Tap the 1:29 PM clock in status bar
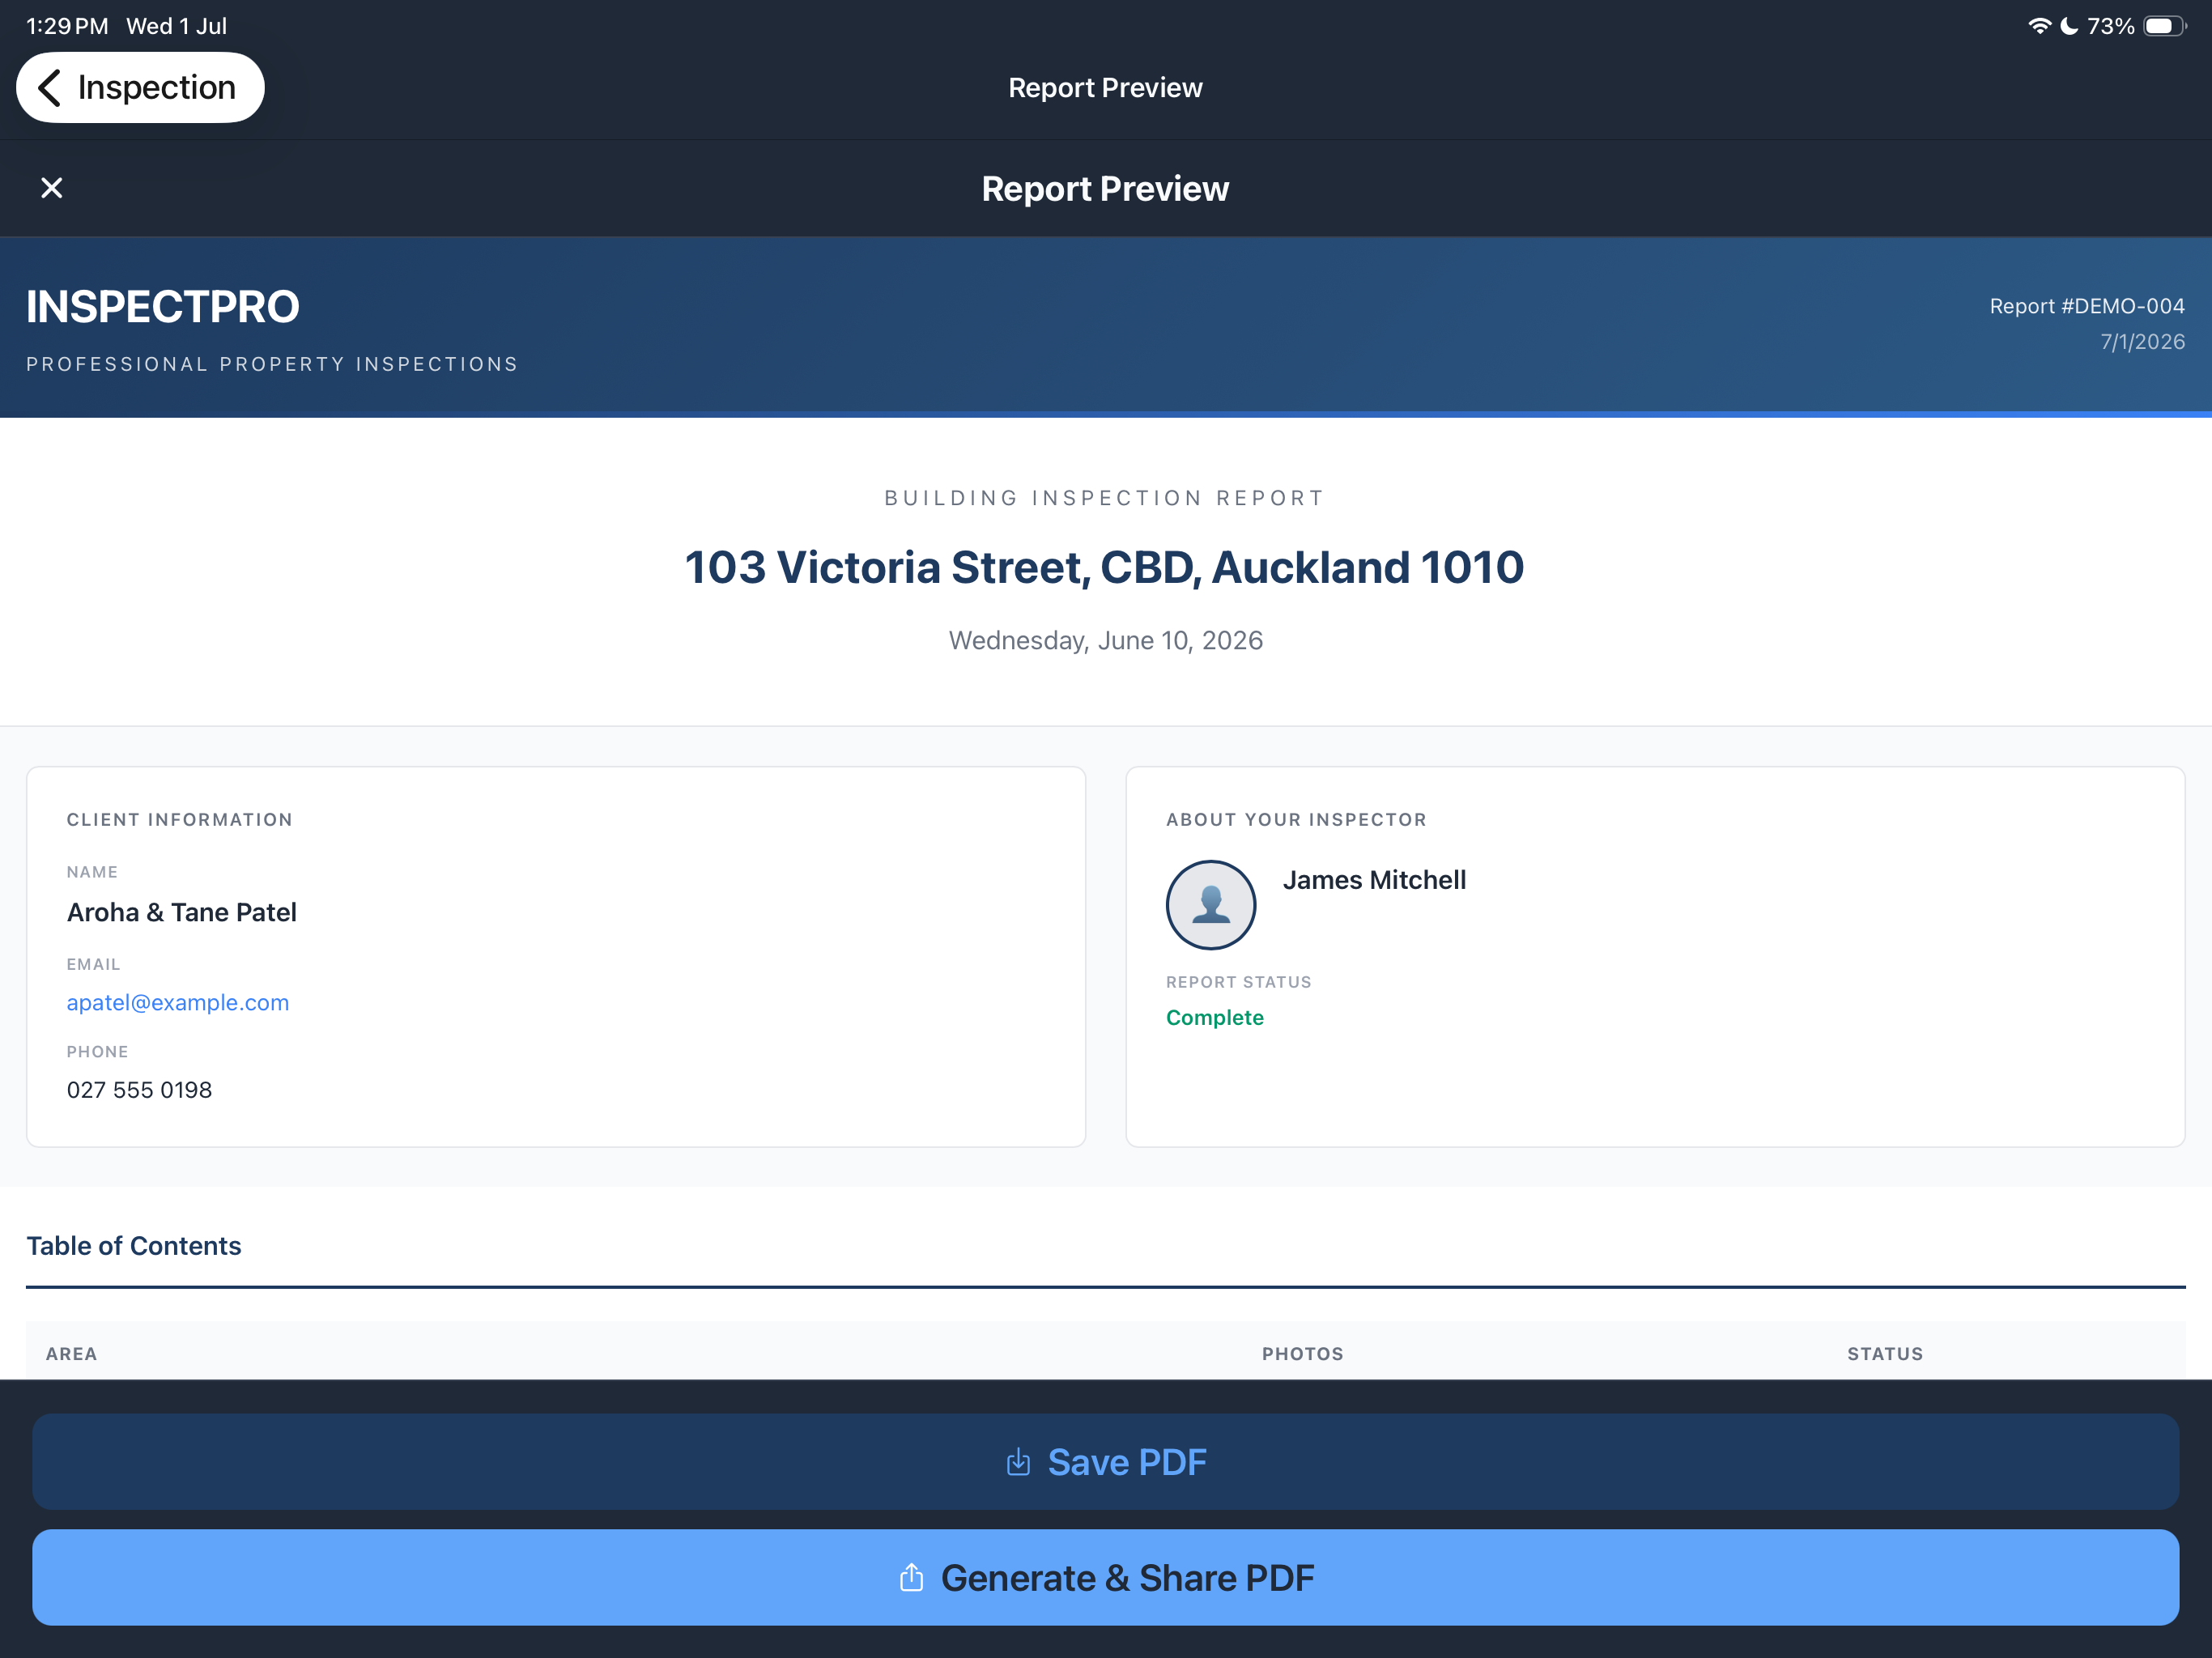2212x1658 pixels. [67, 26]
